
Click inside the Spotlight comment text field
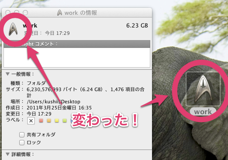tap(77, 58)
